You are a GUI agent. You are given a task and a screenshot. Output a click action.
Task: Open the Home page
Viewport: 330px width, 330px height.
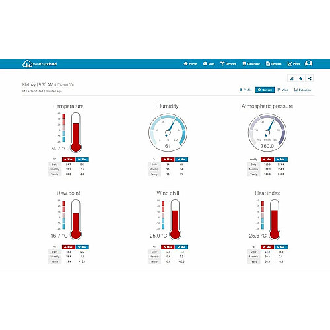tap(190, 64)
